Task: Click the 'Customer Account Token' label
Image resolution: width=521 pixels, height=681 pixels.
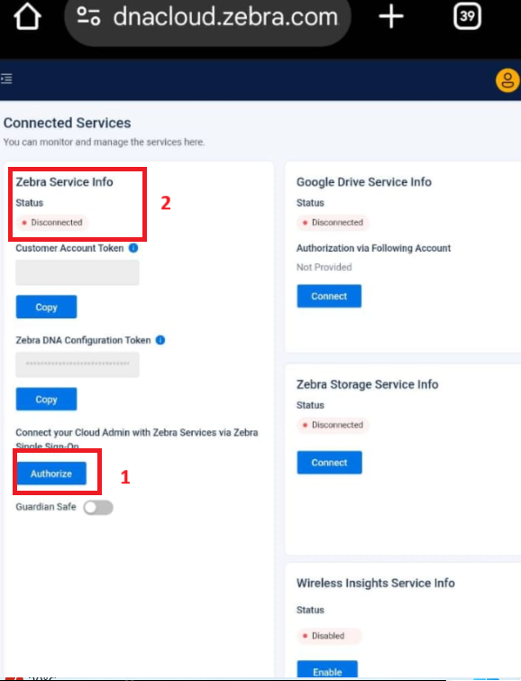Action: (69, 248)
